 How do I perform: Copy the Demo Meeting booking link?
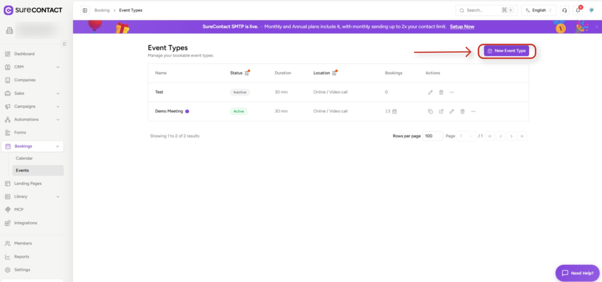tap(430, 111)
